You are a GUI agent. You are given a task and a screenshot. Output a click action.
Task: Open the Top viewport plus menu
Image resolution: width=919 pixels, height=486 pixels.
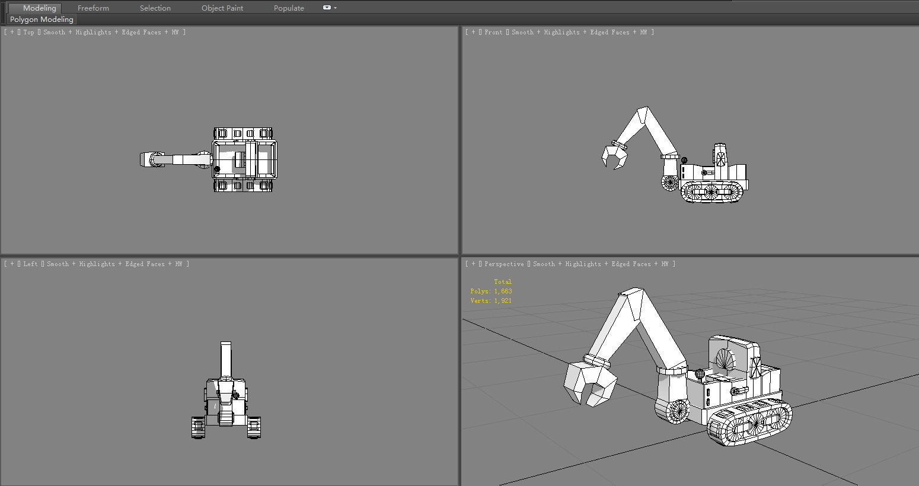coord(12,33)
